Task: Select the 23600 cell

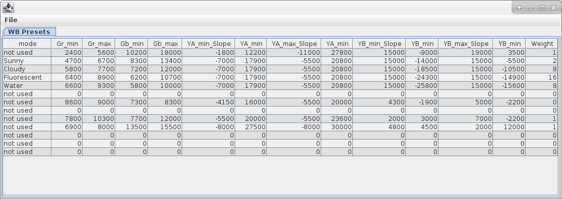Action: (x=337, y=118)
